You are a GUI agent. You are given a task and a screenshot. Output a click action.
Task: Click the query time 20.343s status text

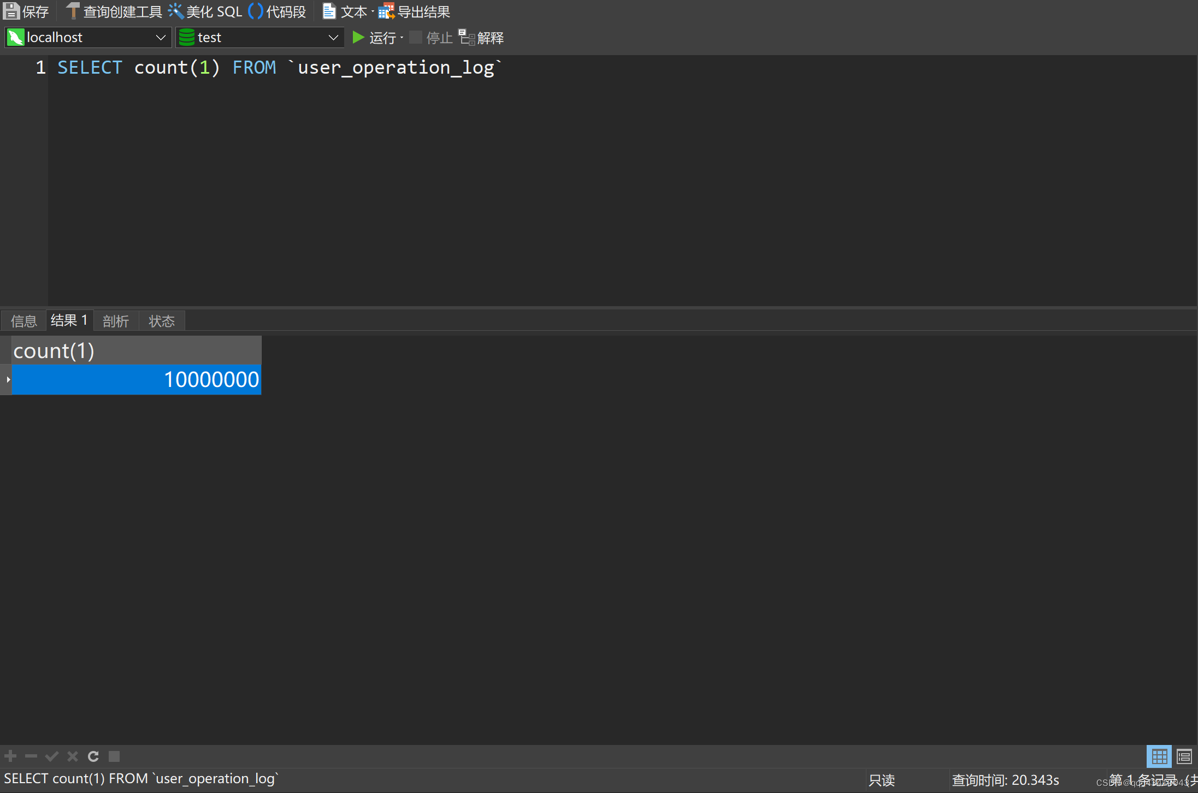pos(1006,780)
